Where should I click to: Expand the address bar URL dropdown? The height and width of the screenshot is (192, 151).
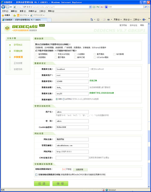point(90,7)
